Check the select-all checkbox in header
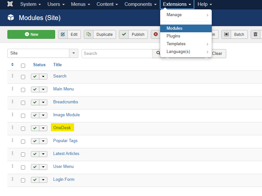 tap(23, 66)
